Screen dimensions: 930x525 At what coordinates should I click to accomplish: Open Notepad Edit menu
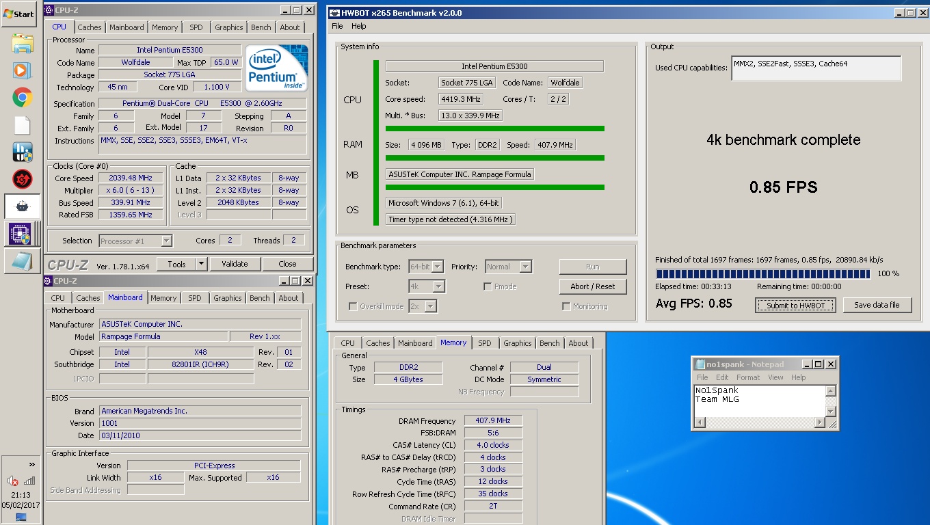[x=722, y=377]
